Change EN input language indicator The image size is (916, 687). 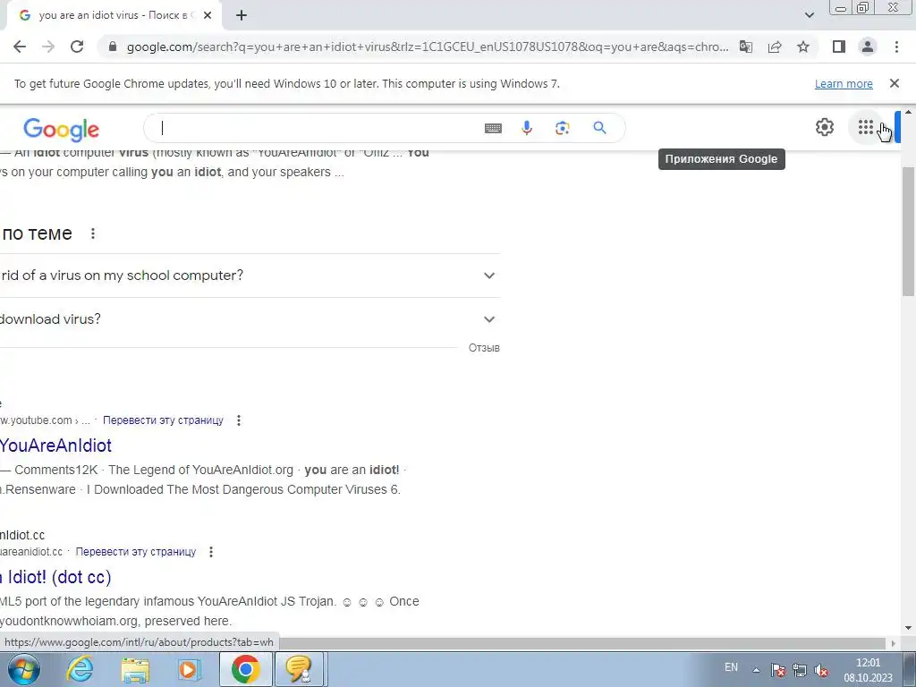(x=731, y=667)
